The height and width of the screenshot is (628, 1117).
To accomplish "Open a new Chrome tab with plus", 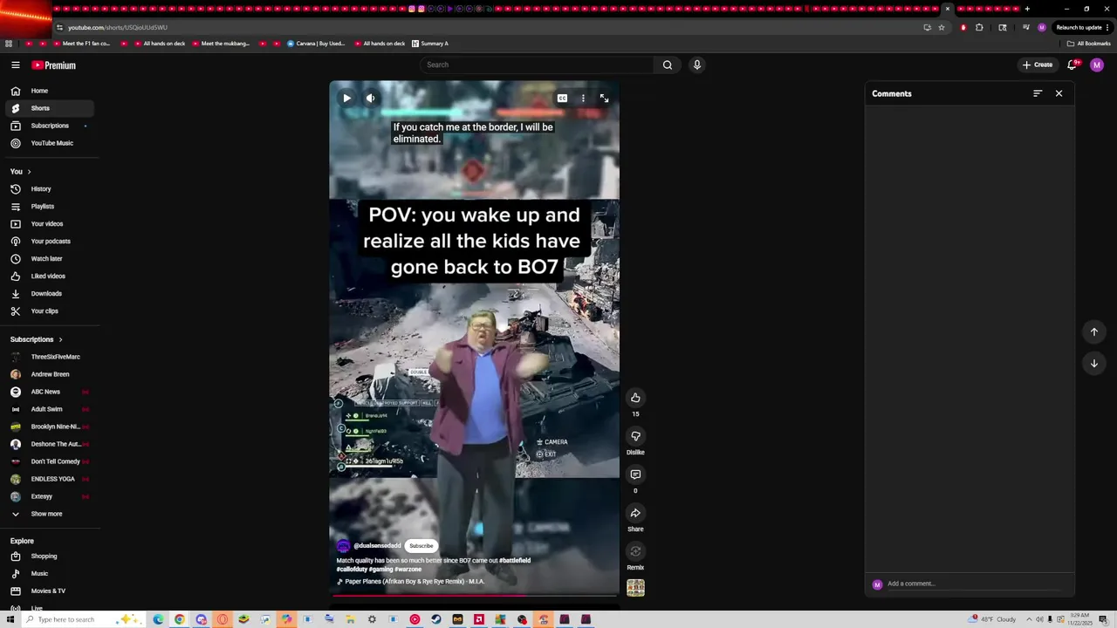I will click(1027, 9).
